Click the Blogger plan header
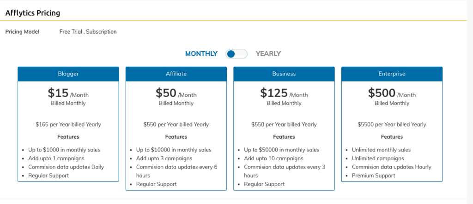Viewport: 473px width, 204px height. pos(68,74)
